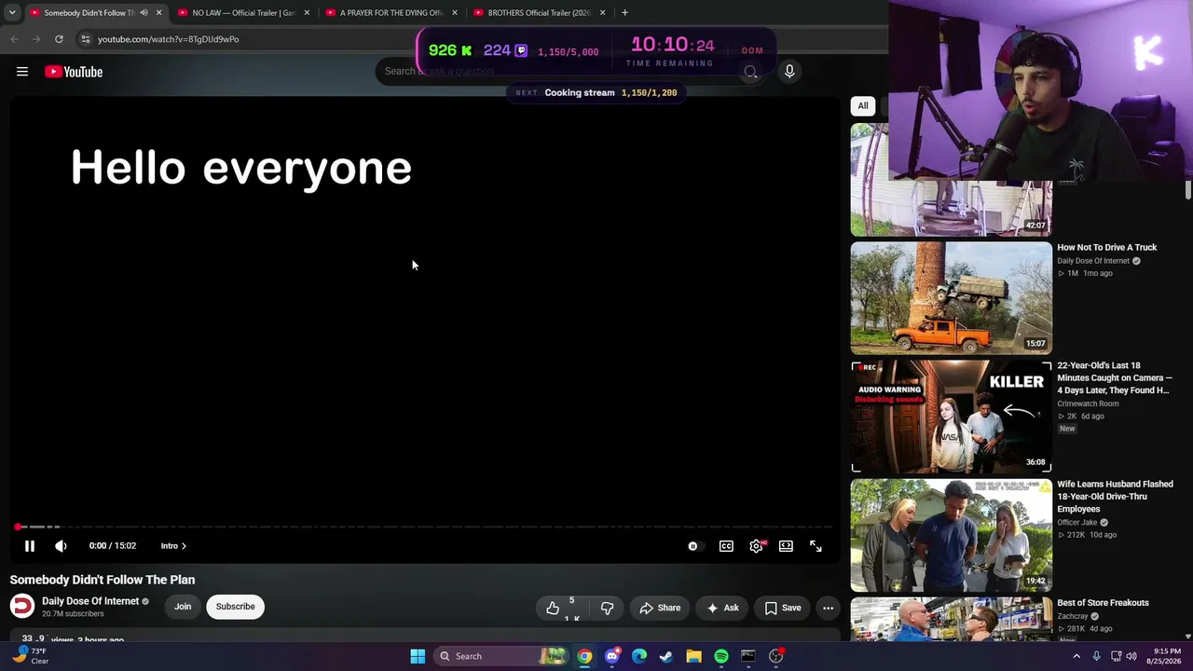Image resolution: width=1193 pixels, height=671 pixels.
Task: Switch to BROTHERS Official Trailer tab
Action: (x=540, y=13)
